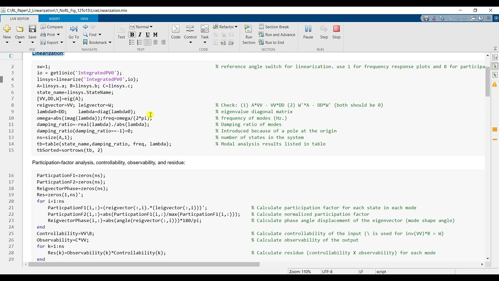Viewport: 499px width, 281px height.
Task: Switch to the INSERT tab
Action: [55, 19]
